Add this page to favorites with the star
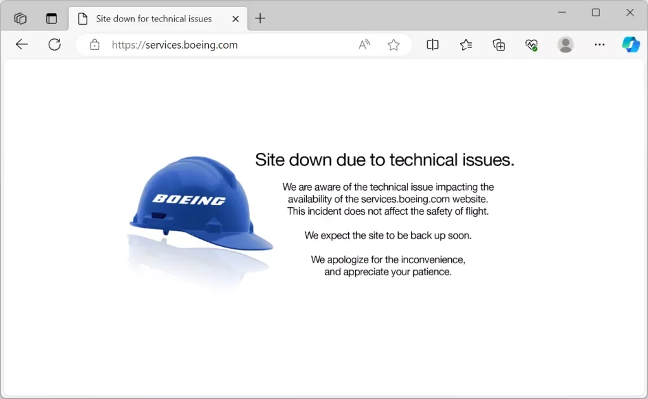 394,45
